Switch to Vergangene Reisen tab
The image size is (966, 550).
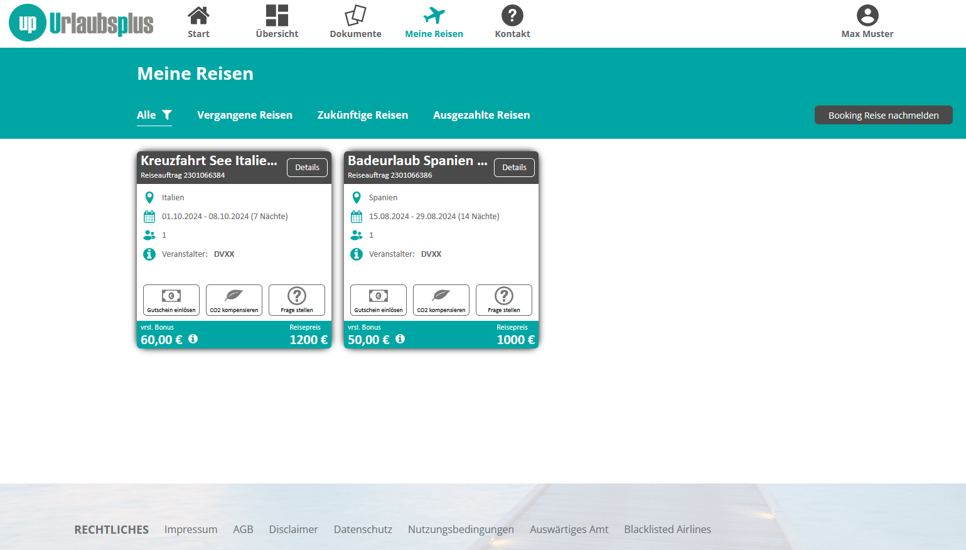click(245, 115)
